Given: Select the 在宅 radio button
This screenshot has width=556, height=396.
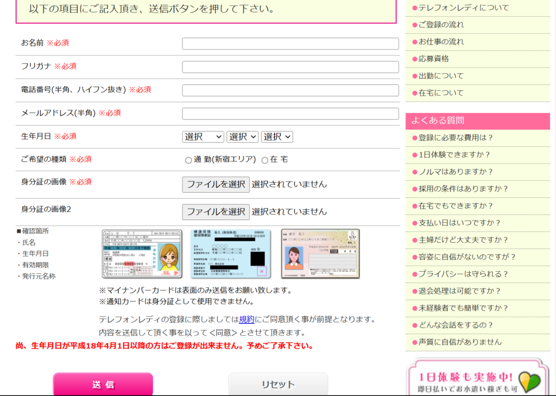Looking at the screenshot, I should (x=265, y=160).
